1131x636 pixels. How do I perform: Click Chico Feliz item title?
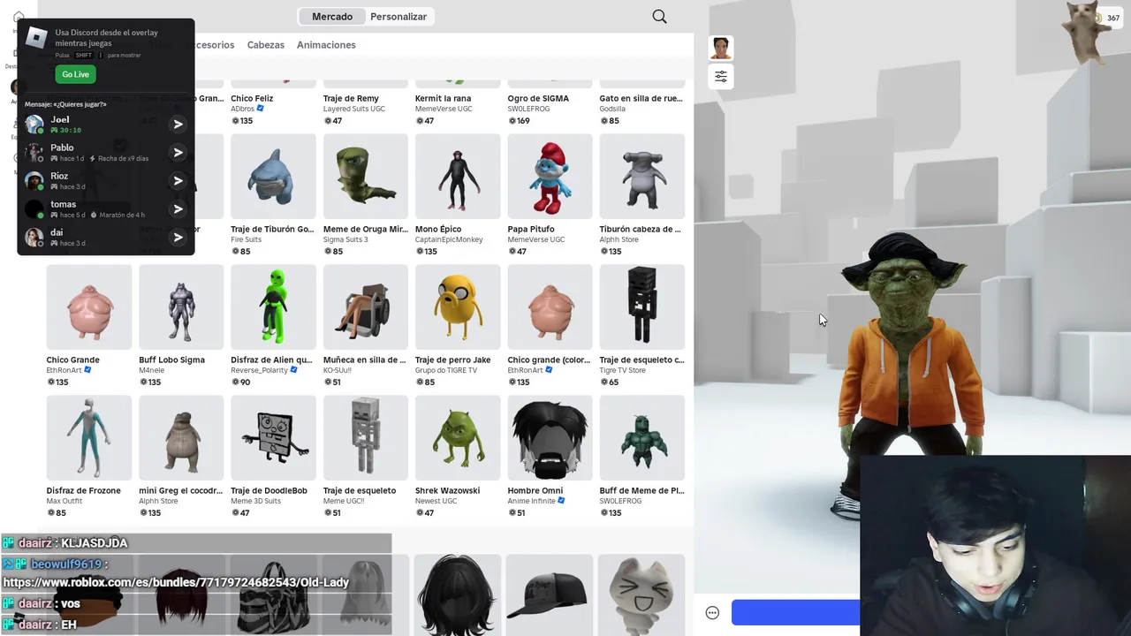(252, 98)
